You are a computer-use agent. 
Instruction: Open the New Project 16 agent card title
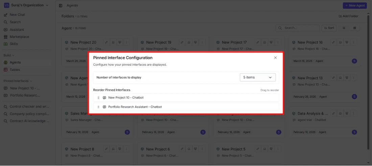pyautogui.click(x=310, y=42)
